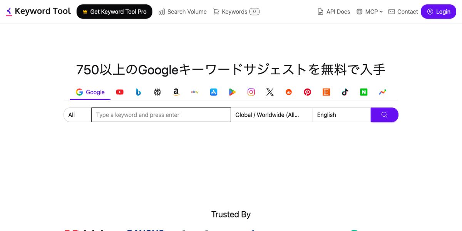Image resolution: width=462 pixels, height=231 pixels.
Task: Switch to the Pinterest keyword source
Action: 307,92
